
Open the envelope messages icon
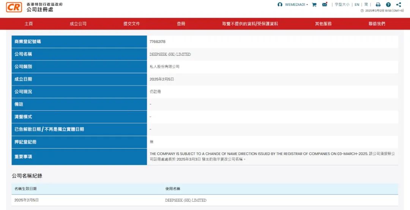pos(325,5)
